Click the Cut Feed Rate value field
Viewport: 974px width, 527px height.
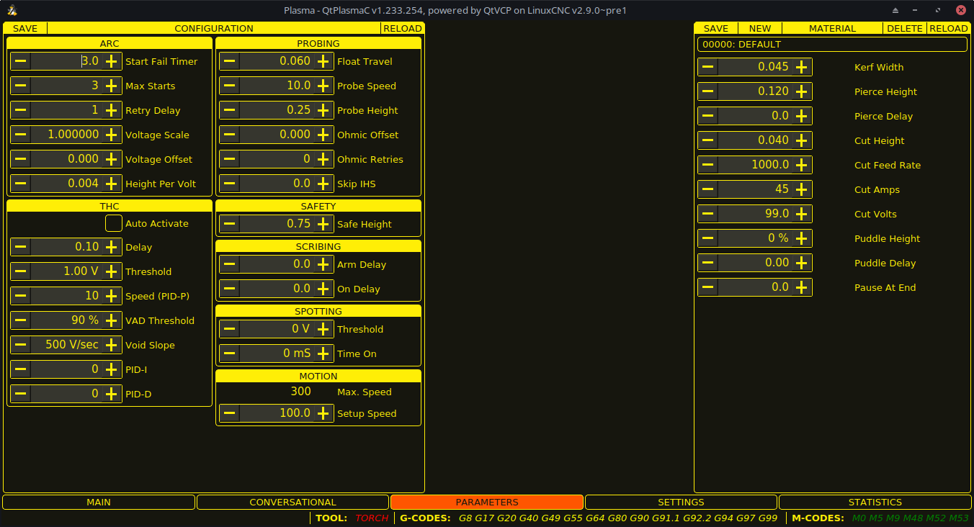754,164
